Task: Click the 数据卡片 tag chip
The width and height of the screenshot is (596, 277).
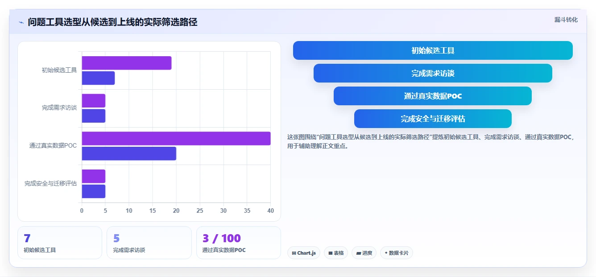Action: tap(397, 253)
